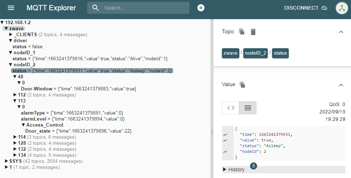Click the nodeID_2 topic breadcrumb
The height and width of the screenshot is (178, 351).
coord(255,53)
